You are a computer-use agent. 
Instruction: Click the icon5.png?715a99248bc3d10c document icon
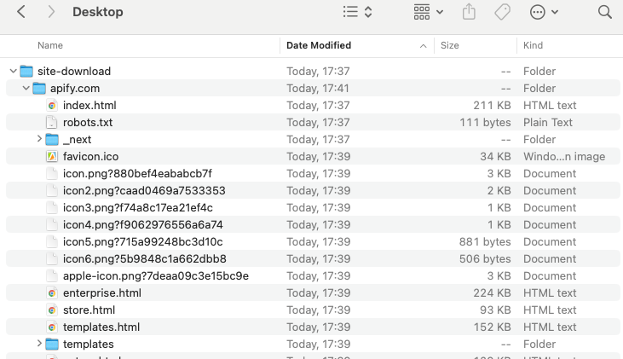pyautogui.click(x=52, y=241)
